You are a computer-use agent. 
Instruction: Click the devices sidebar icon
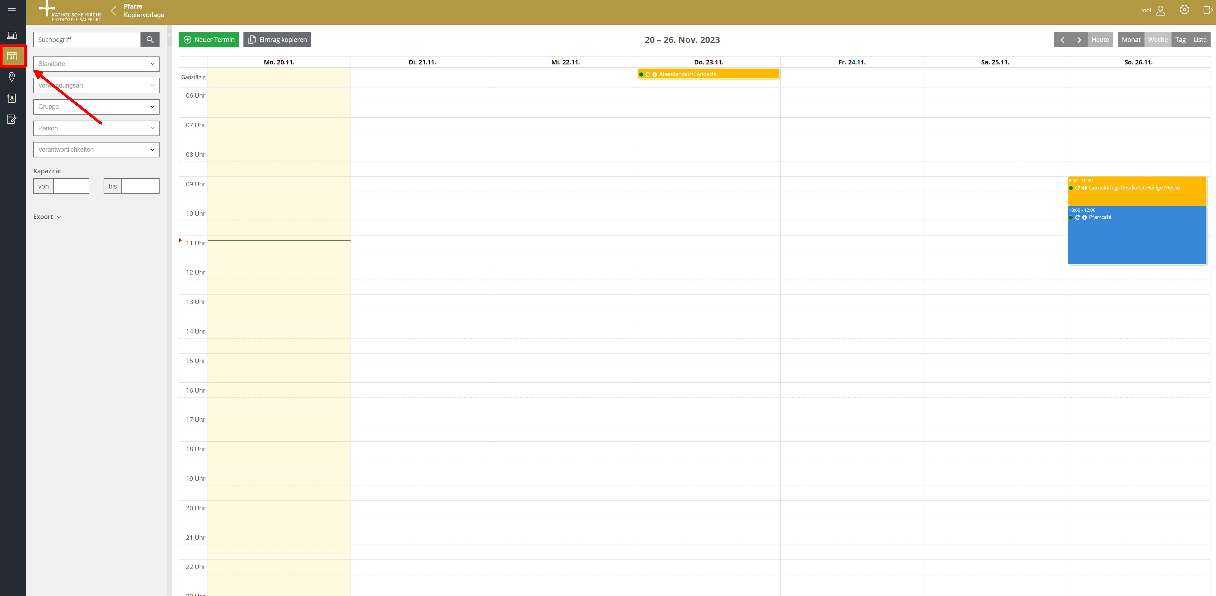12,35
